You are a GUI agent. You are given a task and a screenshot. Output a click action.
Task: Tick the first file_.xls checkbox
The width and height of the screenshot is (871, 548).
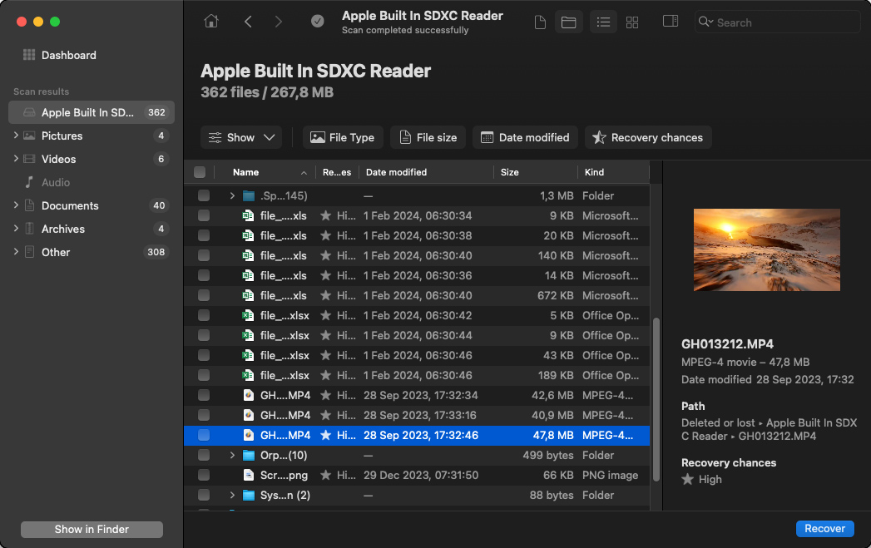[200, 215]
